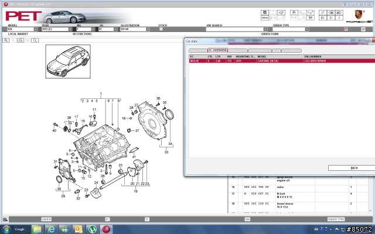Click the ORDER status bar segment
This screenshot has width=375, height=234.
point(46,219)
